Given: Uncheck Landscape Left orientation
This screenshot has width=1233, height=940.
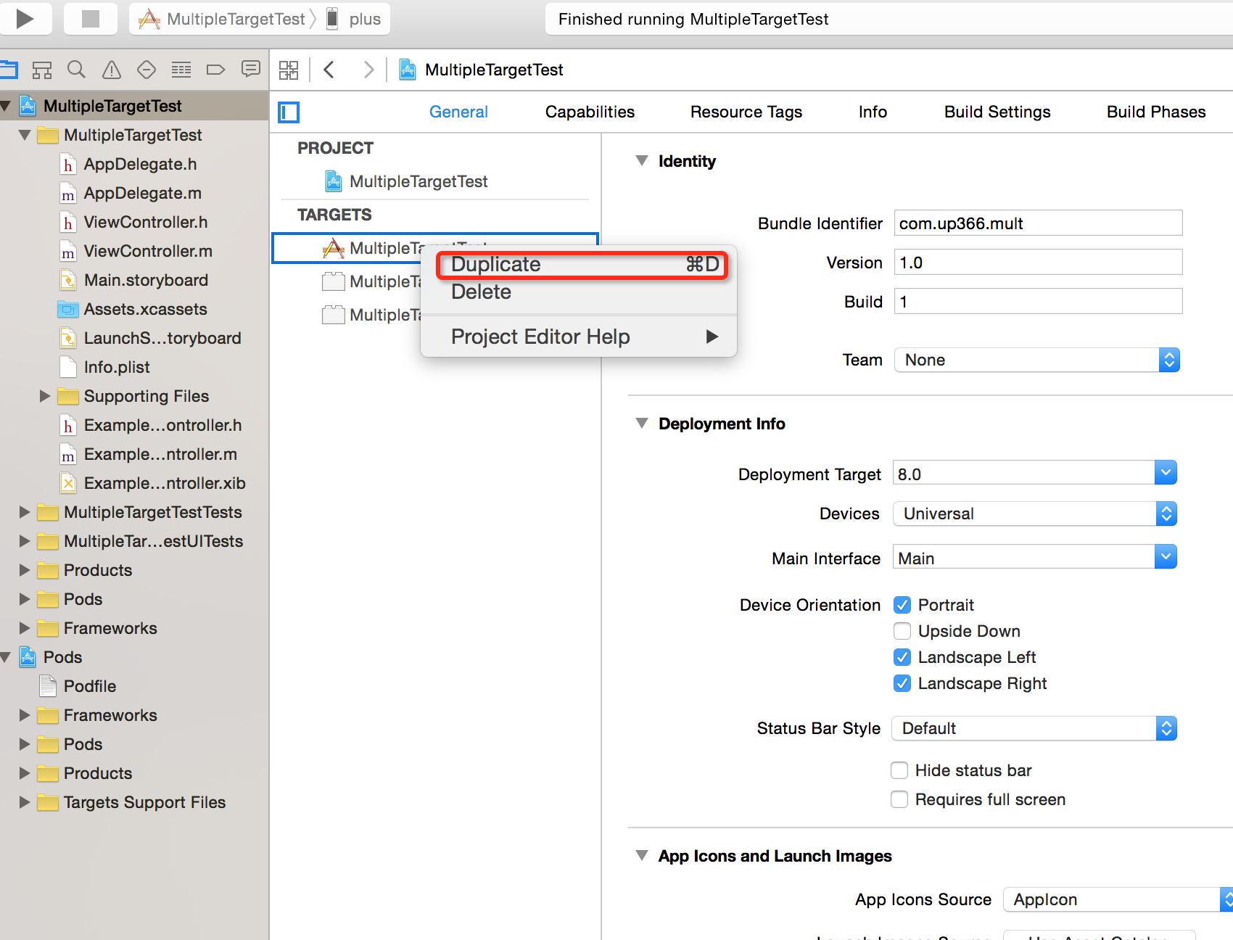Looking at the screenshot, I should tap(902, 657).
